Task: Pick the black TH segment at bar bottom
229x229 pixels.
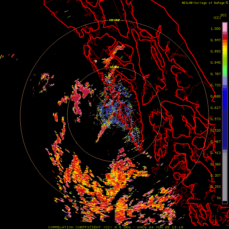Action: 225,202
